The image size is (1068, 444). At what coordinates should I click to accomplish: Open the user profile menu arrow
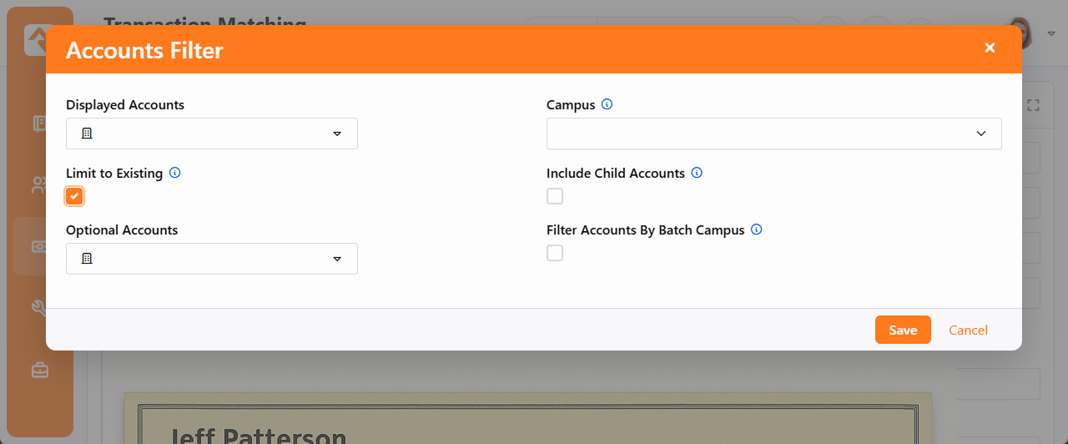tap(1050, 33)
